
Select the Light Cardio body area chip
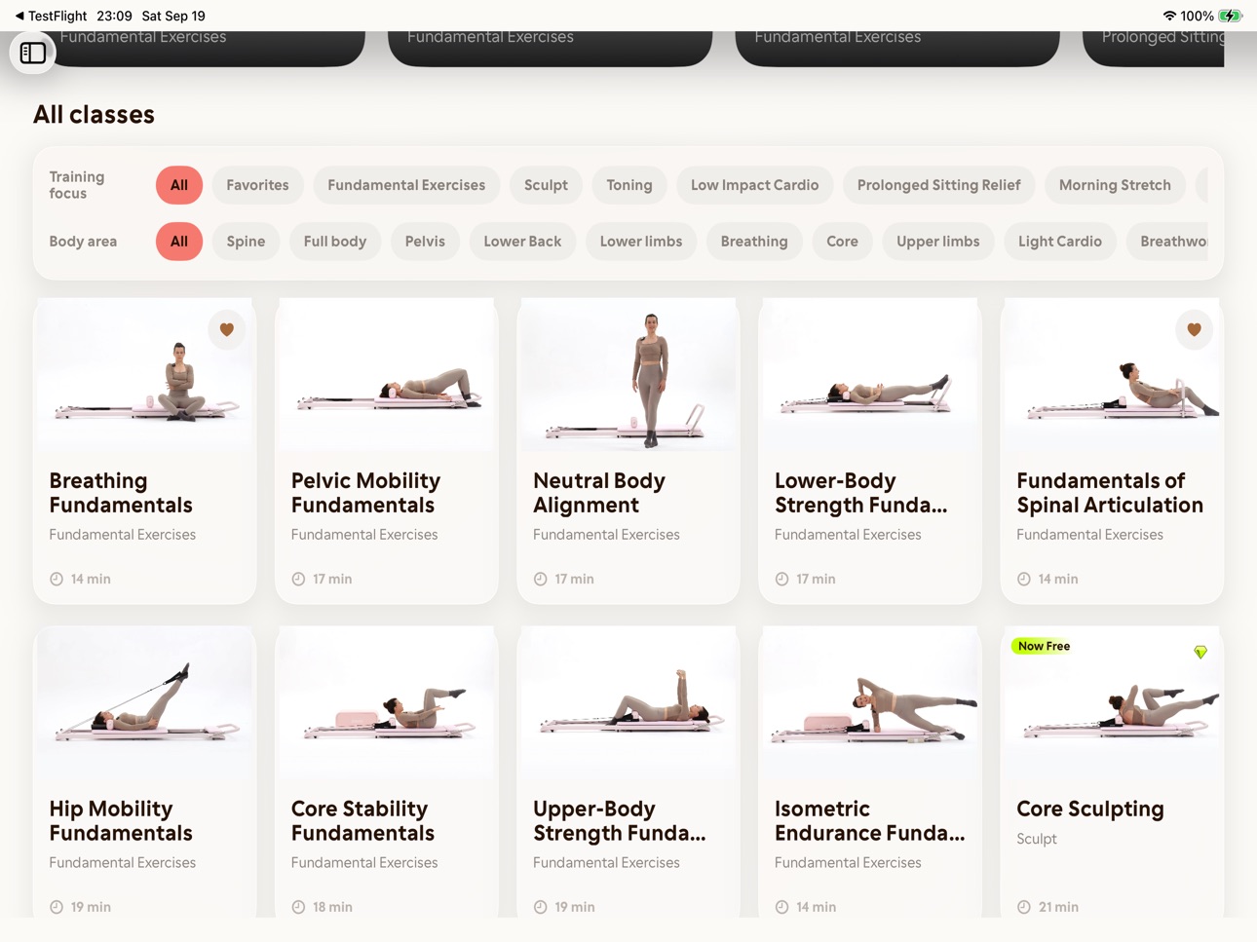tap(1060, 242)
